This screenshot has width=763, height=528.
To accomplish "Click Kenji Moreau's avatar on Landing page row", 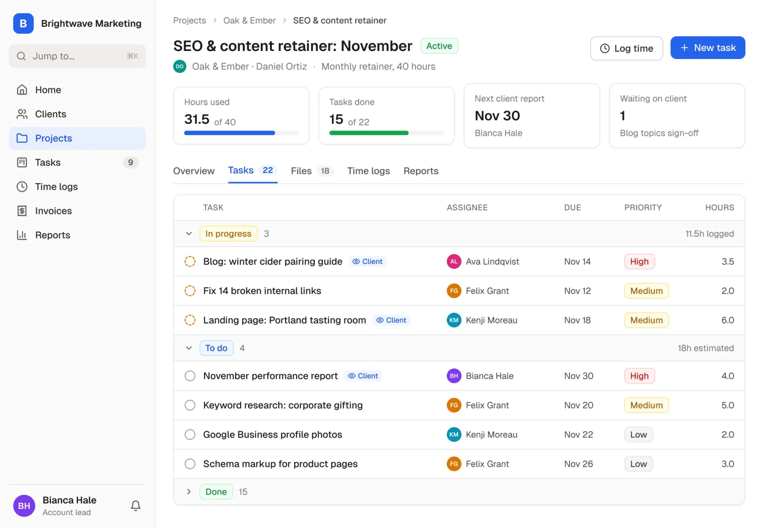I will point(454,320).
